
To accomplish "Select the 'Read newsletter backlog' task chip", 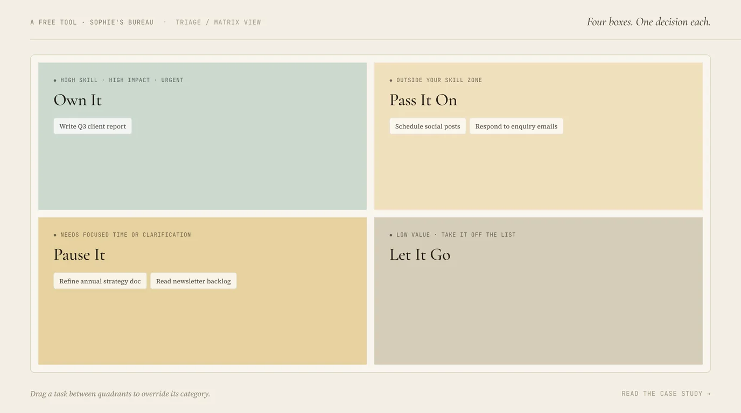I will click(193, 281).
